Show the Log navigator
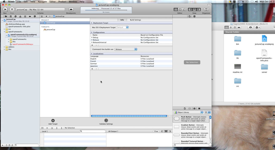This screenshot has width=275, height=150. point(35,16)
